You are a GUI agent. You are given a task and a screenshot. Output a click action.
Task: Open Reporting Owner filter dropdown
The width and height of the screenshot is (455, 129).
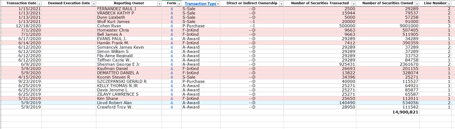click(159, 4)
